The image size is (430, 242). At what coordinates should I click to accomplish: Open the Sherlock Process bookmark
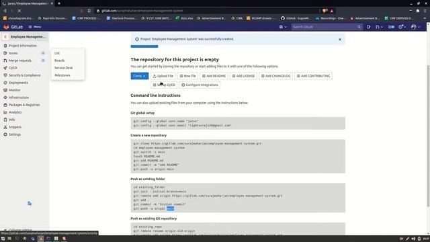coord(122,18)
